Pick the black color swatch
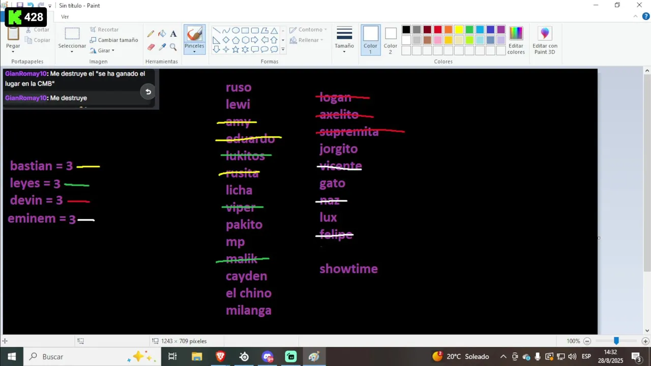The width and height of the screenshot is (651, 366). coord(406,29)
